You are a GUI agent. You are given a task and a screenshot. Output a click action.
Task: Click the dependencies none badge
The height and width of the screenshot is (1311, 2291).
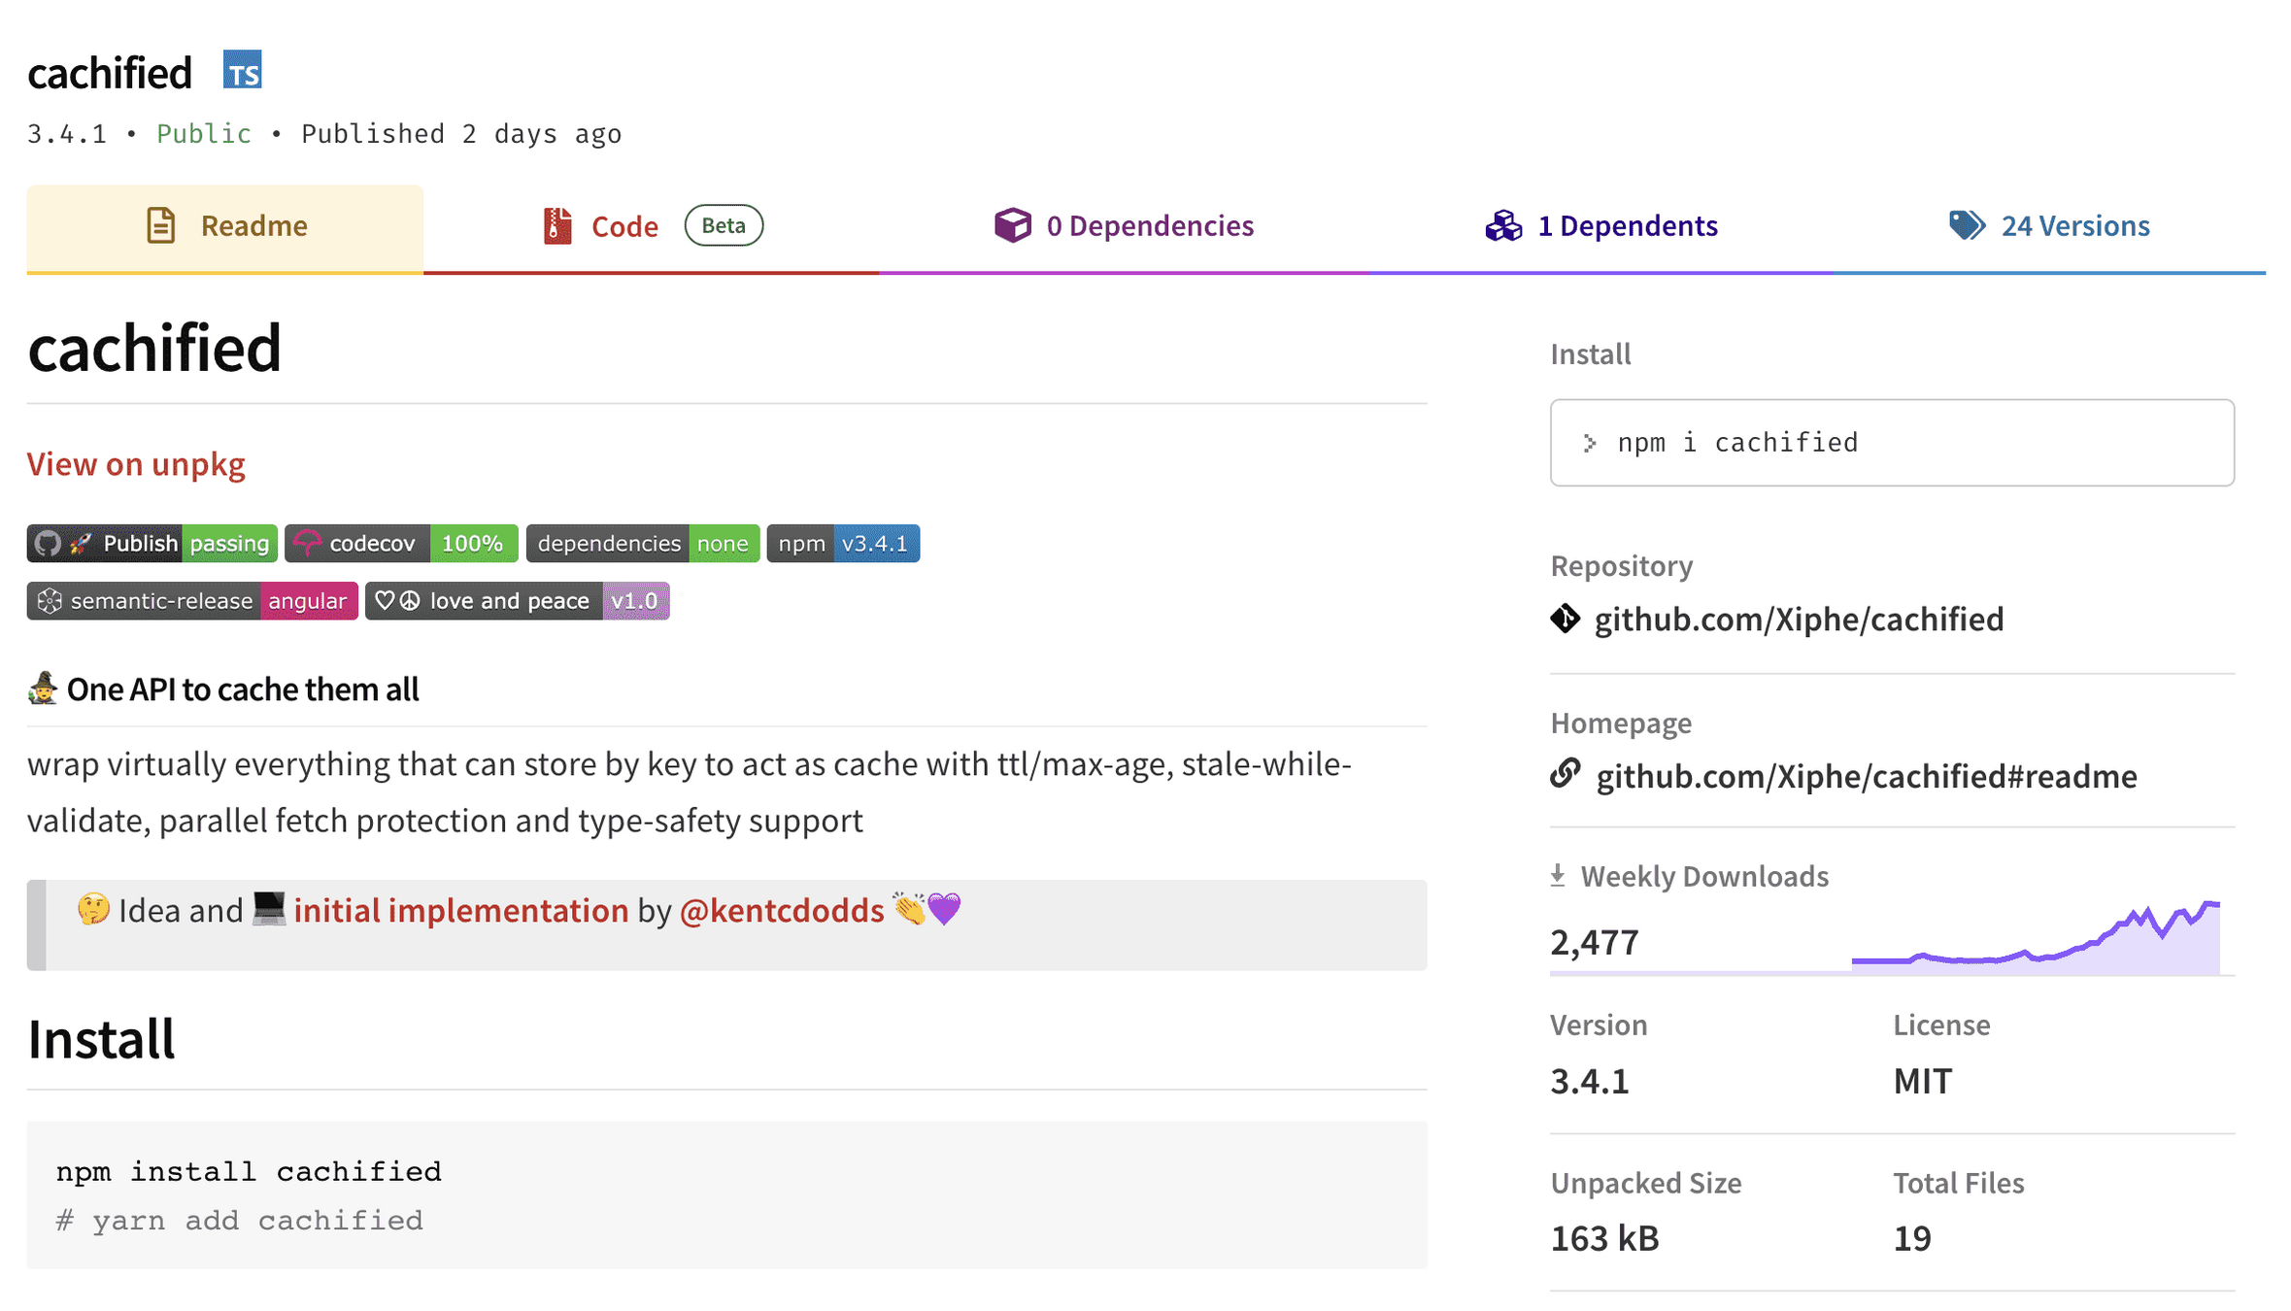point(642,544)
